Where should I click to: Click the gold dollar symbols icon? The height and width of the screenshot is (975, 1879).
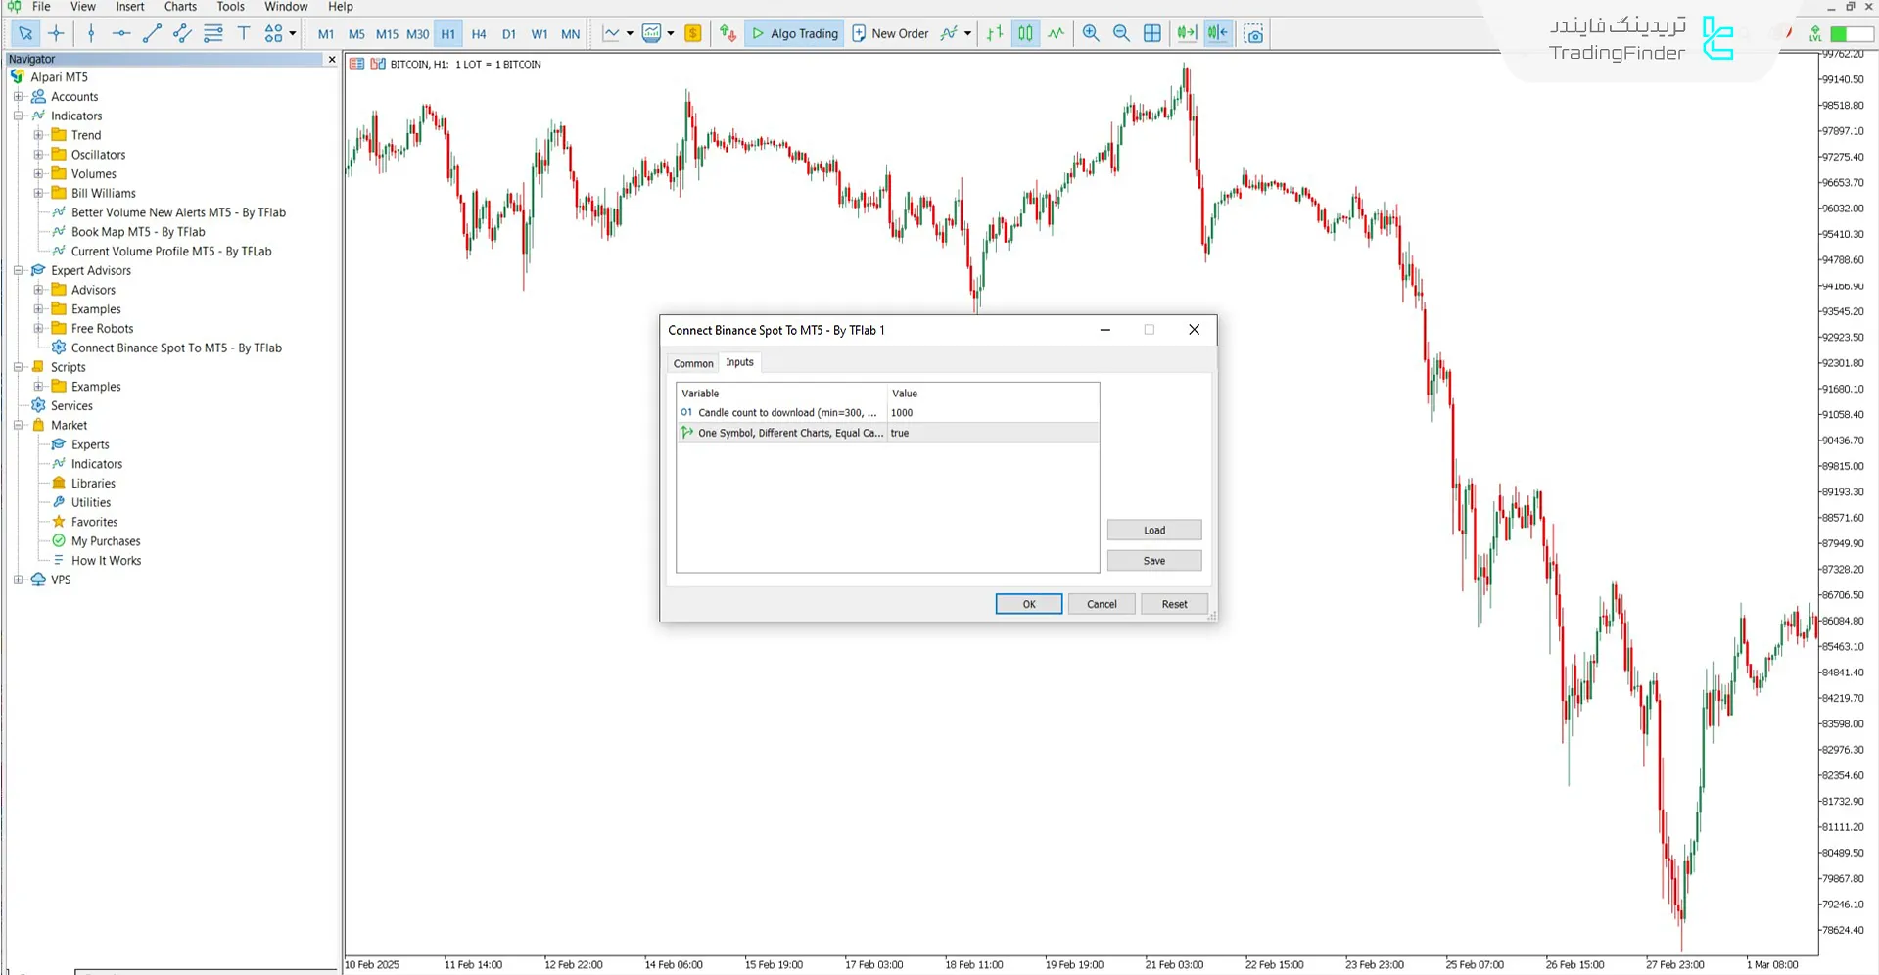(x=693, y=33)
